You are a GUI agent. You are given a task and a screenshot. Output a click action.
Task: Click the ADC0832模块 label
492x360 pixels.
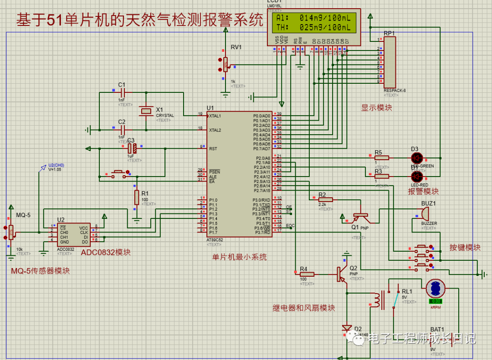[x=106, y=253]
